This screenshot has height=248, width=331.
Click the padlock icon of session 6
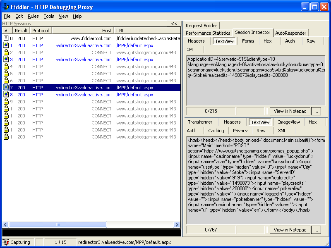(6, 81)
